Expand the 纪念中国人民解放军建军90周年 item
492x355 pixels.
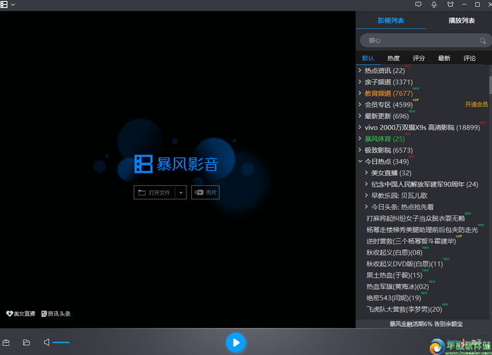pyautogui.click(x=366, y=184)
